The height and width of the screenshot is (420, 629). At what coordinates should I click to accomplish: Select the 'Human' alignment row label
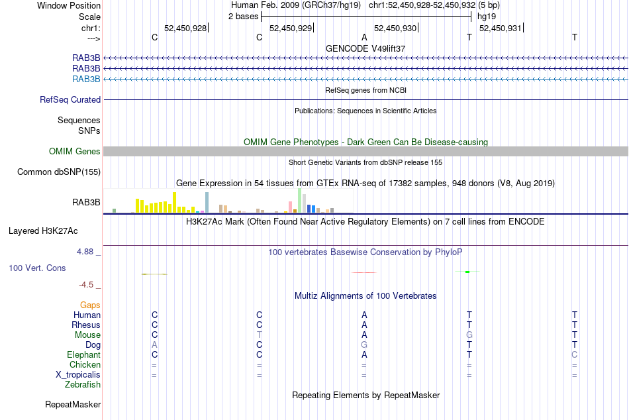(x=87, y=315)
